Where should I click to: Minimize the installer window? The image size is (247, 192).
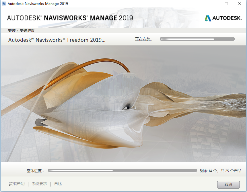tap(213, 4)
